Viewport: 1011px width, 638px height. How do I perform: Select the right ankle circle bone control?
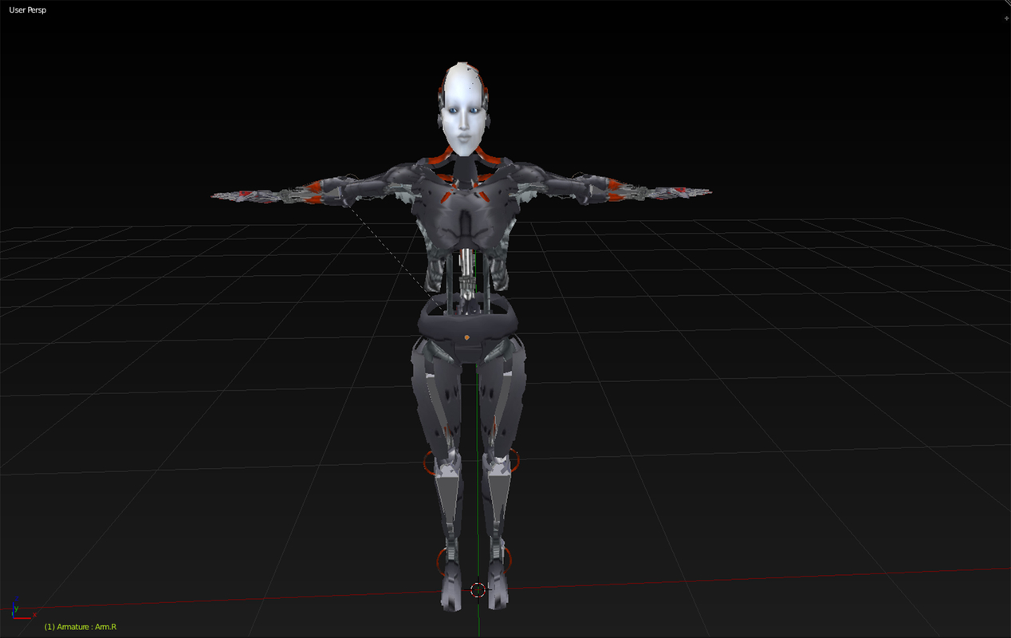[436, 560]
